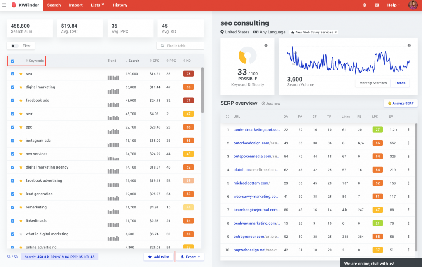Click the LPS 27 badge in first SERP row
This screenshot has width=422, height=267.
click(x=377, y=130)
